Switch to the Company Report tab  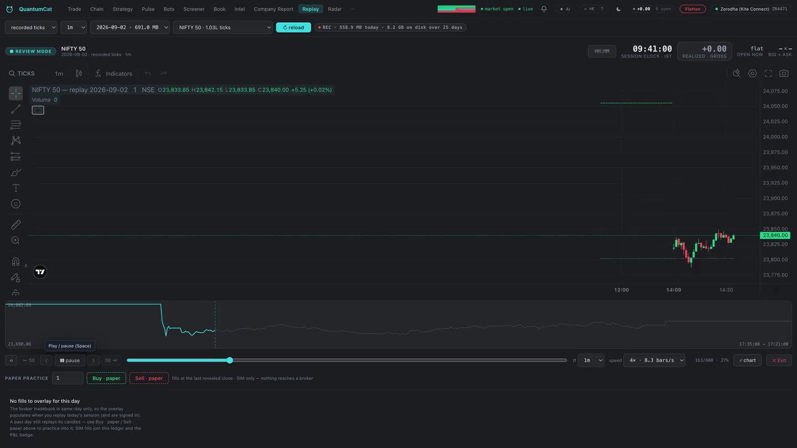tap(273, 9)
